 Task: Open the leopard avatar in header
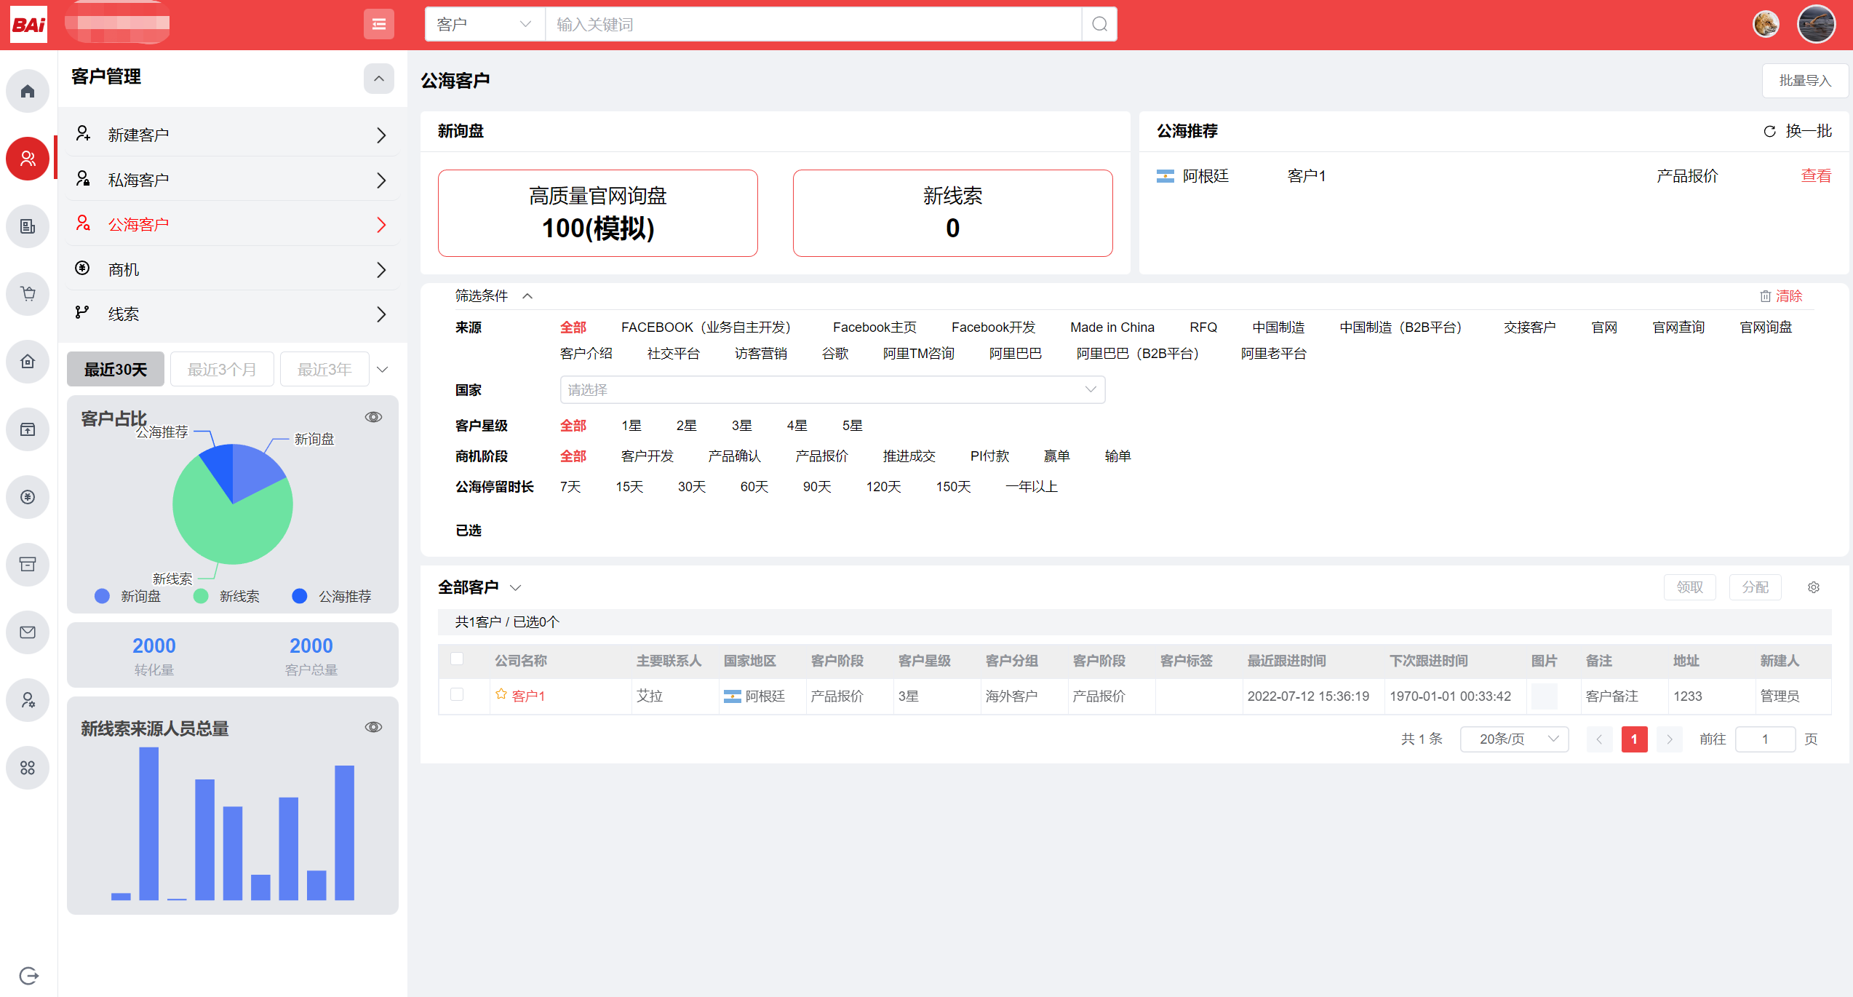tap(1766, 24)
